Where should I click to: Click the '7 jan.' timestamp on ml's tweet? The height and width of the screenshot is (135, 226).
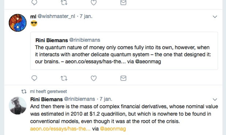pos(86,16)
